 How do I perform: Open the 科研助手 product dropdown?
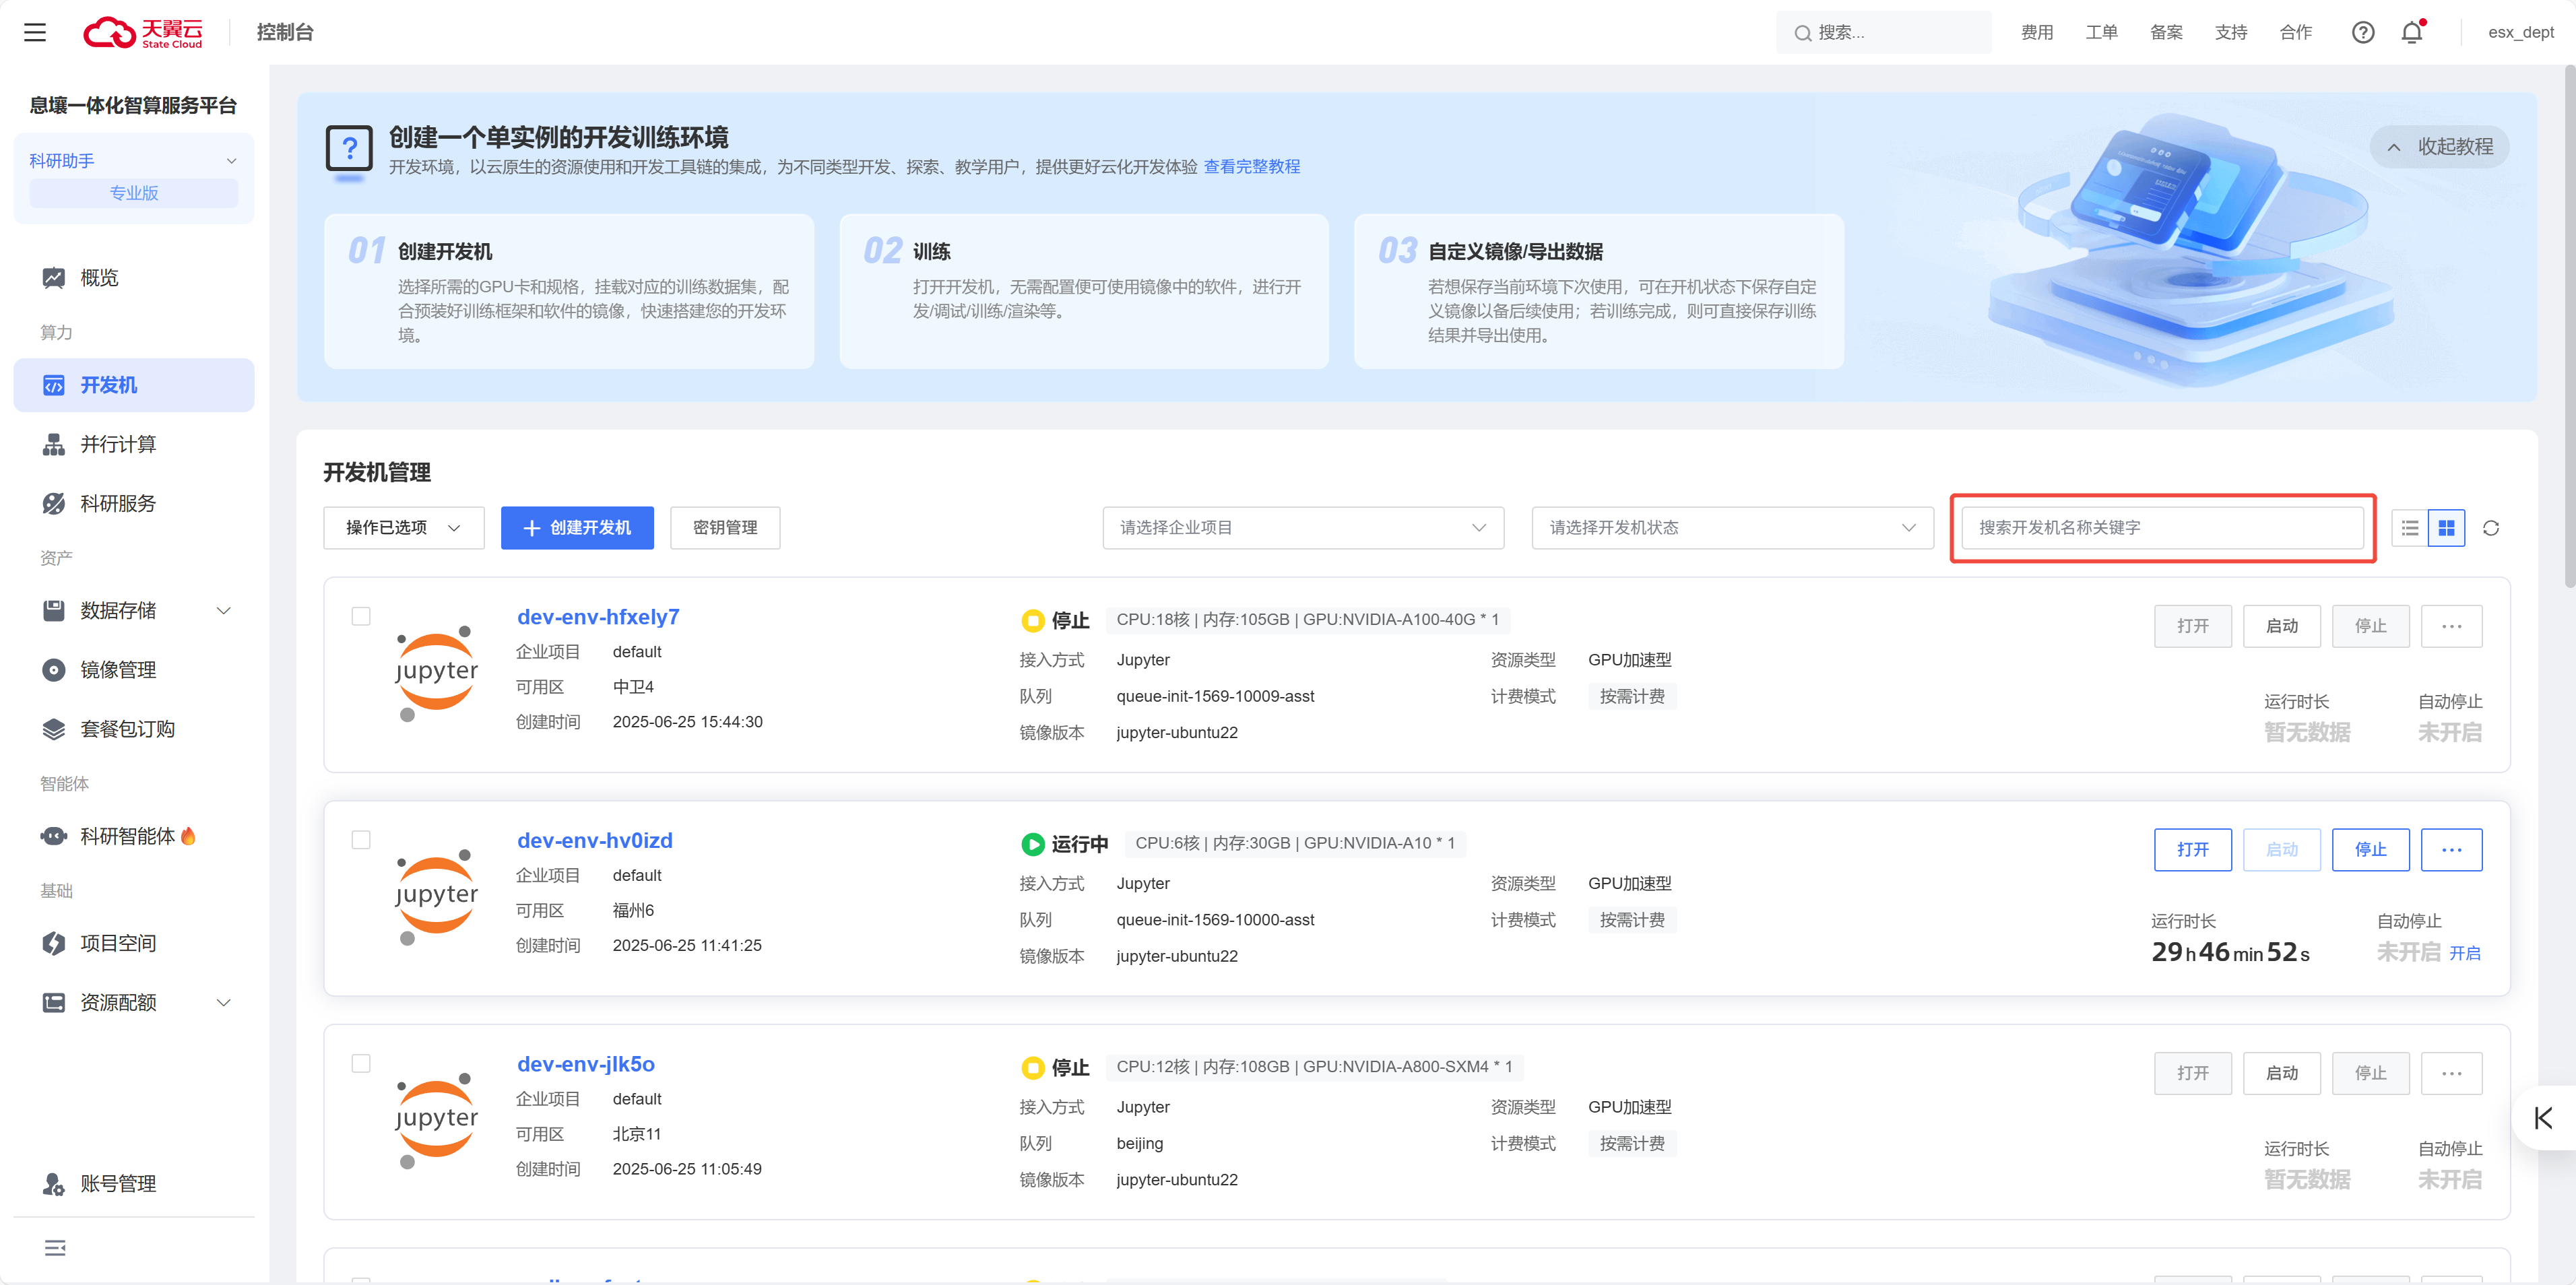[133, 160]
